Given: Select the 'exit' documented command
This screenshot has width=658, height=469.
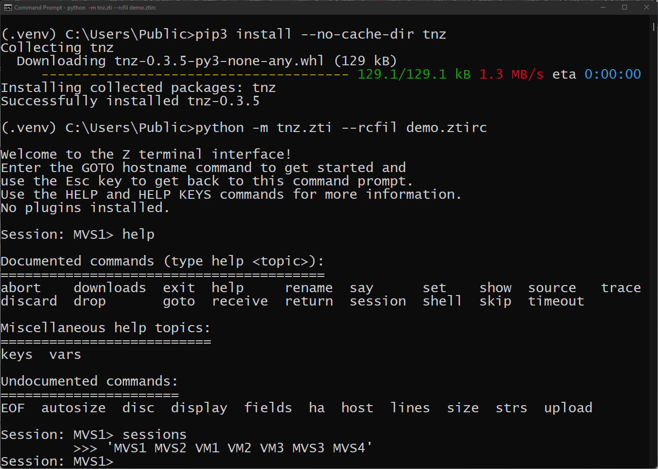Looking at the screenshot, I should (178, 287).
